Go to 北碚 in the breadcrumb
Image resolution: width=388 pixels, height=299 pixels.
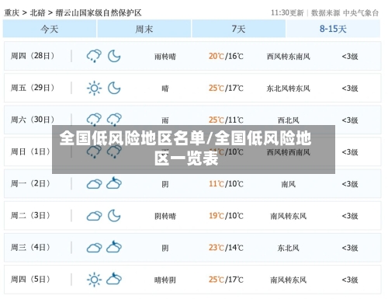tap(38, 12)
